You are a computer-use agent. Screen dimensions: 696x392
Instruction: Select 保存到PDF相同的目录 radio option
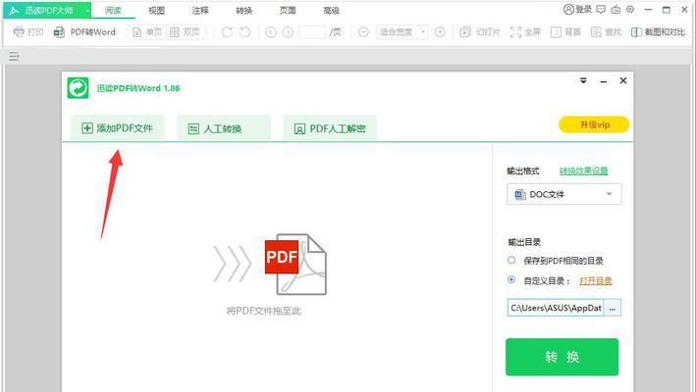(x=511, y=260)
